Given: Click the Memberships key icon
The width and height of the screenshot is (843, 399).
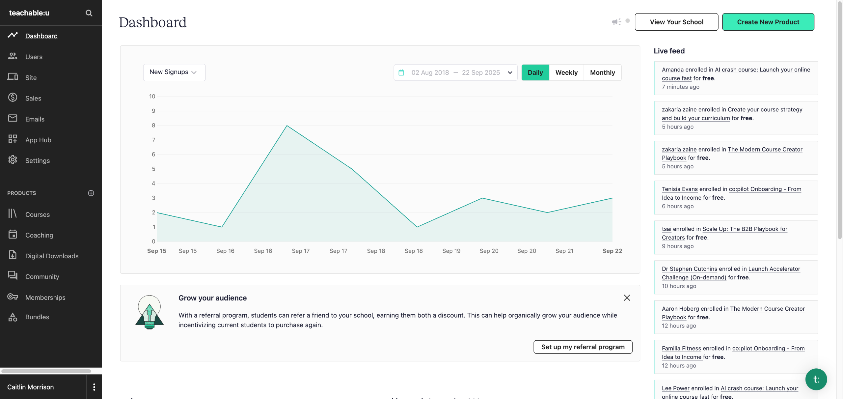Looking at the screenshot, I should 13,297.
